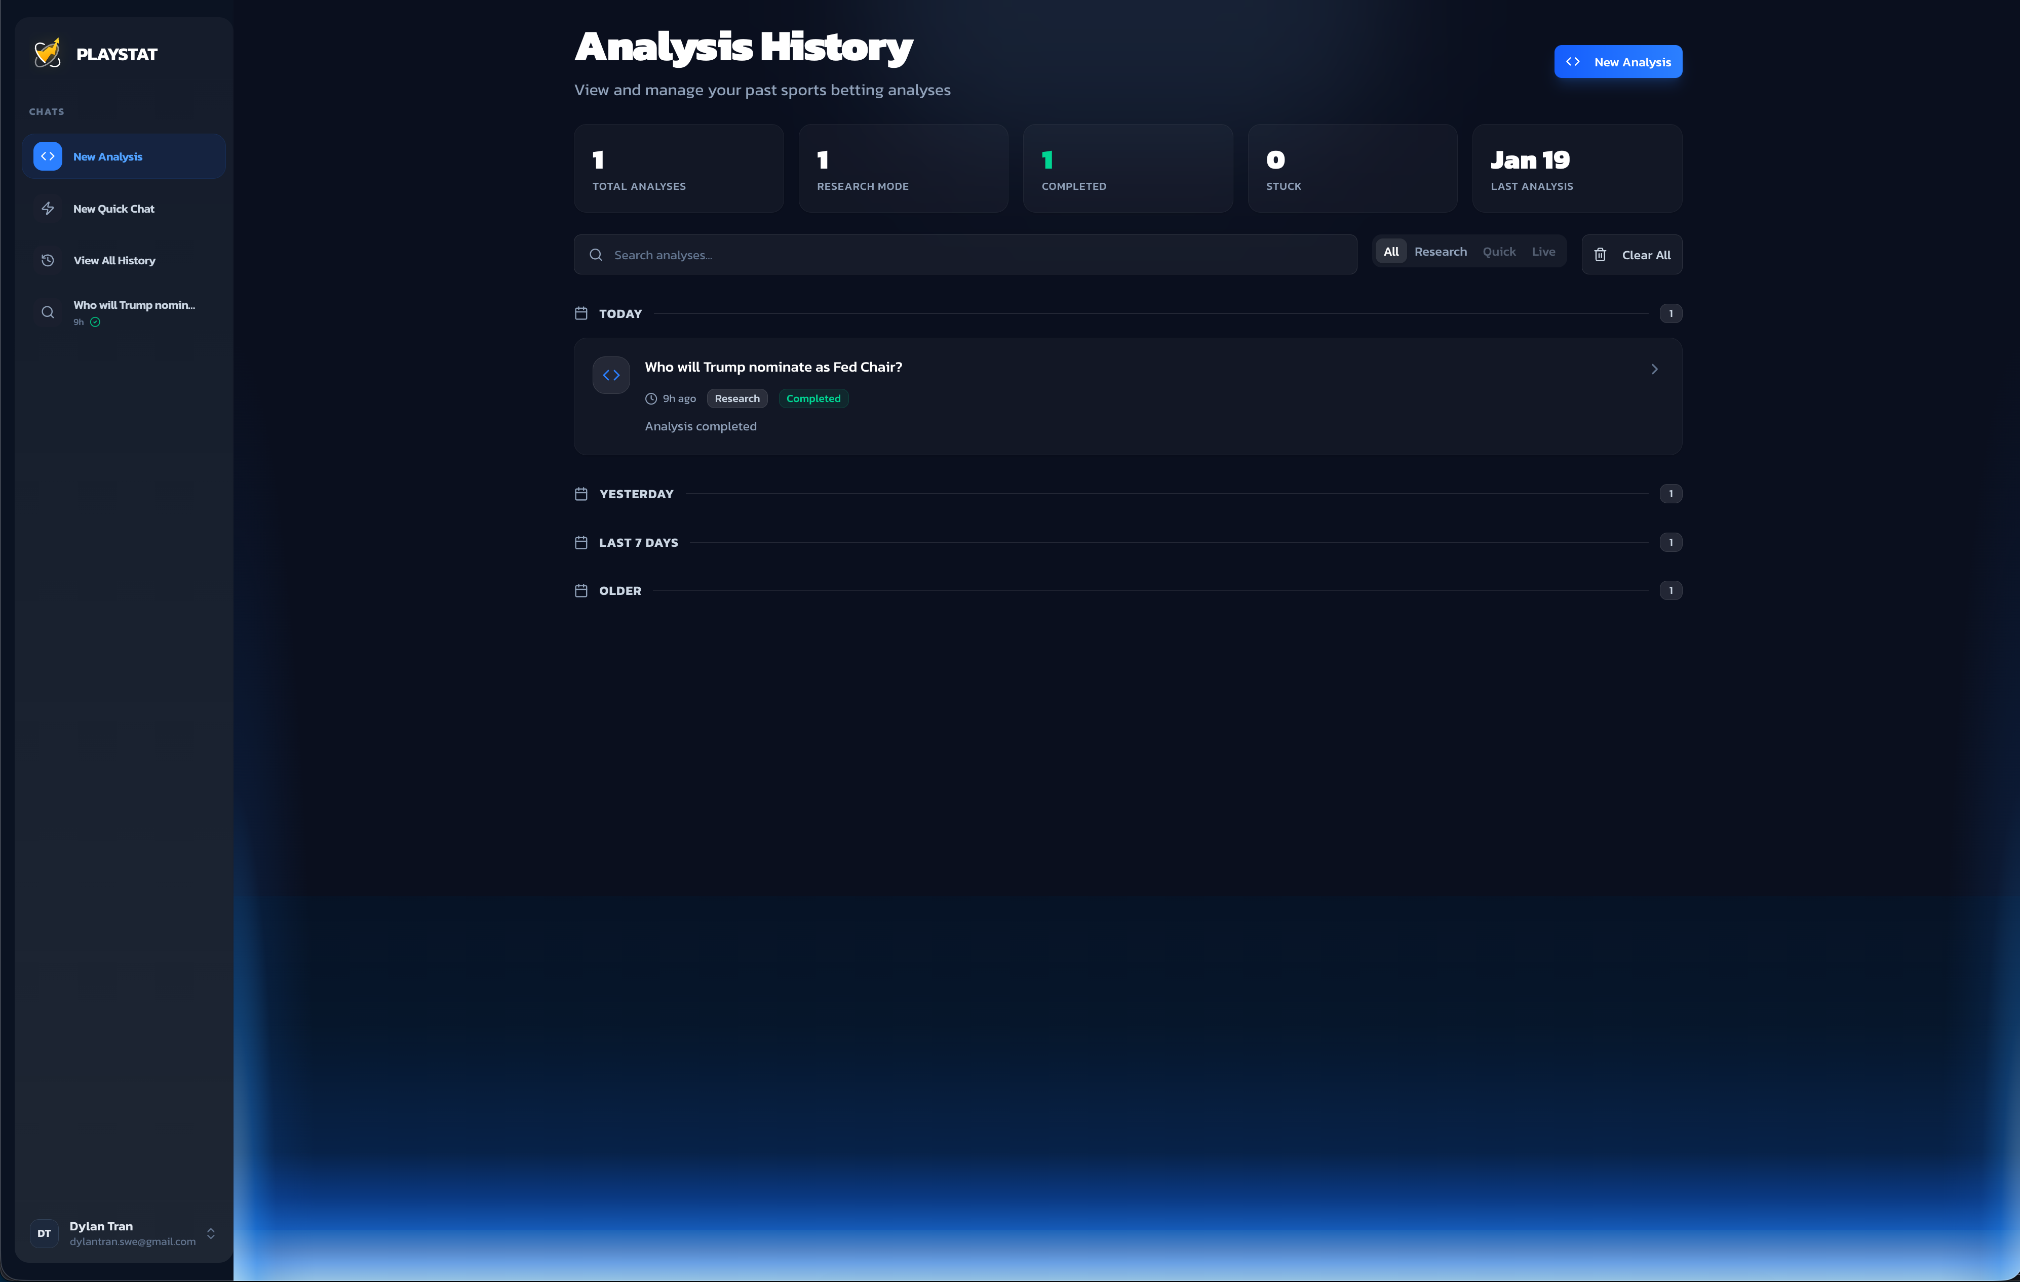Select the All filter tab
This screenshot has height=1282, width=2020.
(1391, 252)
